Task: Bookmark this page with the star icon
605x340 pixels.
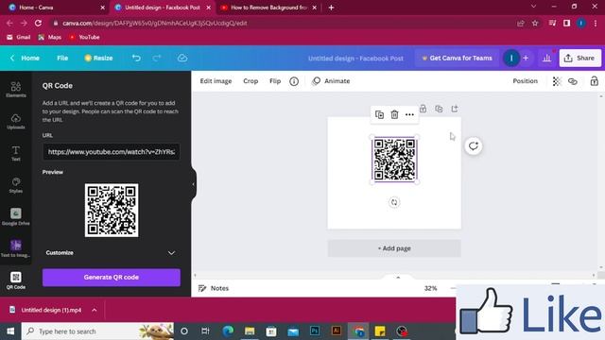Action: pyautogui.click(x=535, y=23)
